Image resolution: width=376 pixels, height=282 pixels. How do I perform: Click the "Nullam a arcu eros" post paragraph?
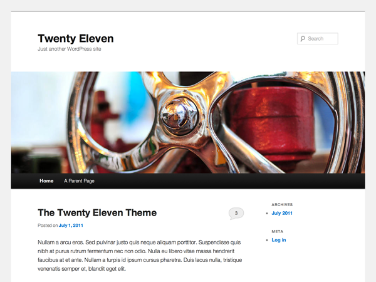click(x=139, y=255)
